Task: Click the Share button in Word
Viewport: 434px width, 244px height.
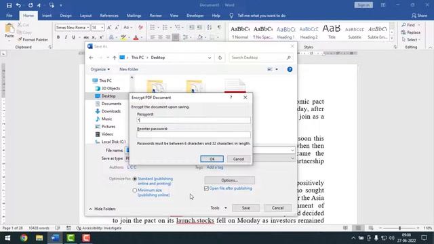Action: (419, 16)
